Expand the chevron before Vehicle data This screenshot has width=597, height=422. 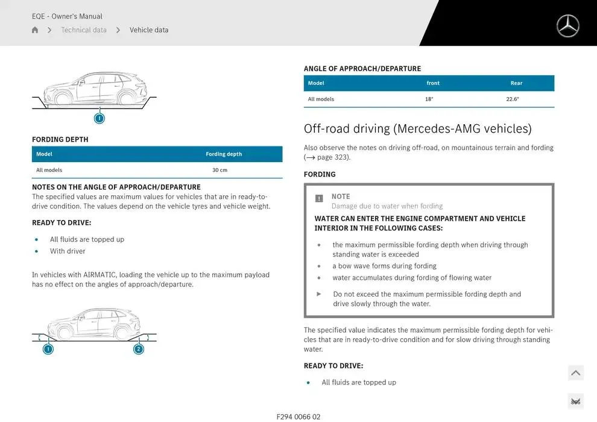[118, 30]
